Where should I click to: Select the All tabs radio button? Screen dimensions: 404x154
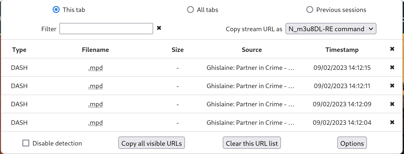coord(190,10)
